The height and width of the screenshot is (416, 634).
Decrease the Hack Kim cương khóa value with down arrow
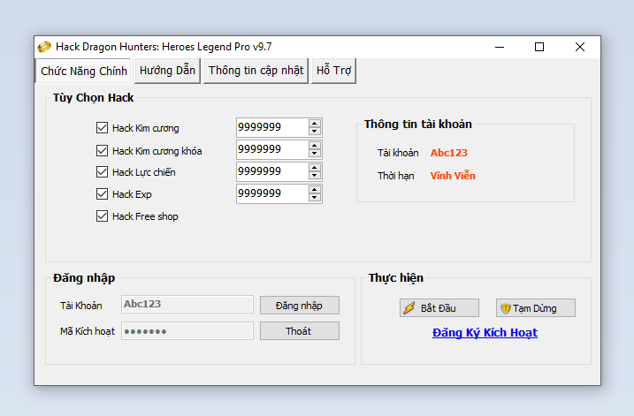point(314,154)
